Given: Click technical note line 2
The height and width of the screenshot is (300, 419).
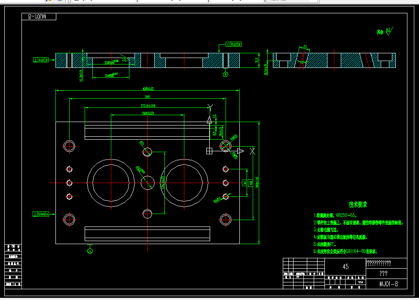Looking at the screenshot, I should click(358, 223).
